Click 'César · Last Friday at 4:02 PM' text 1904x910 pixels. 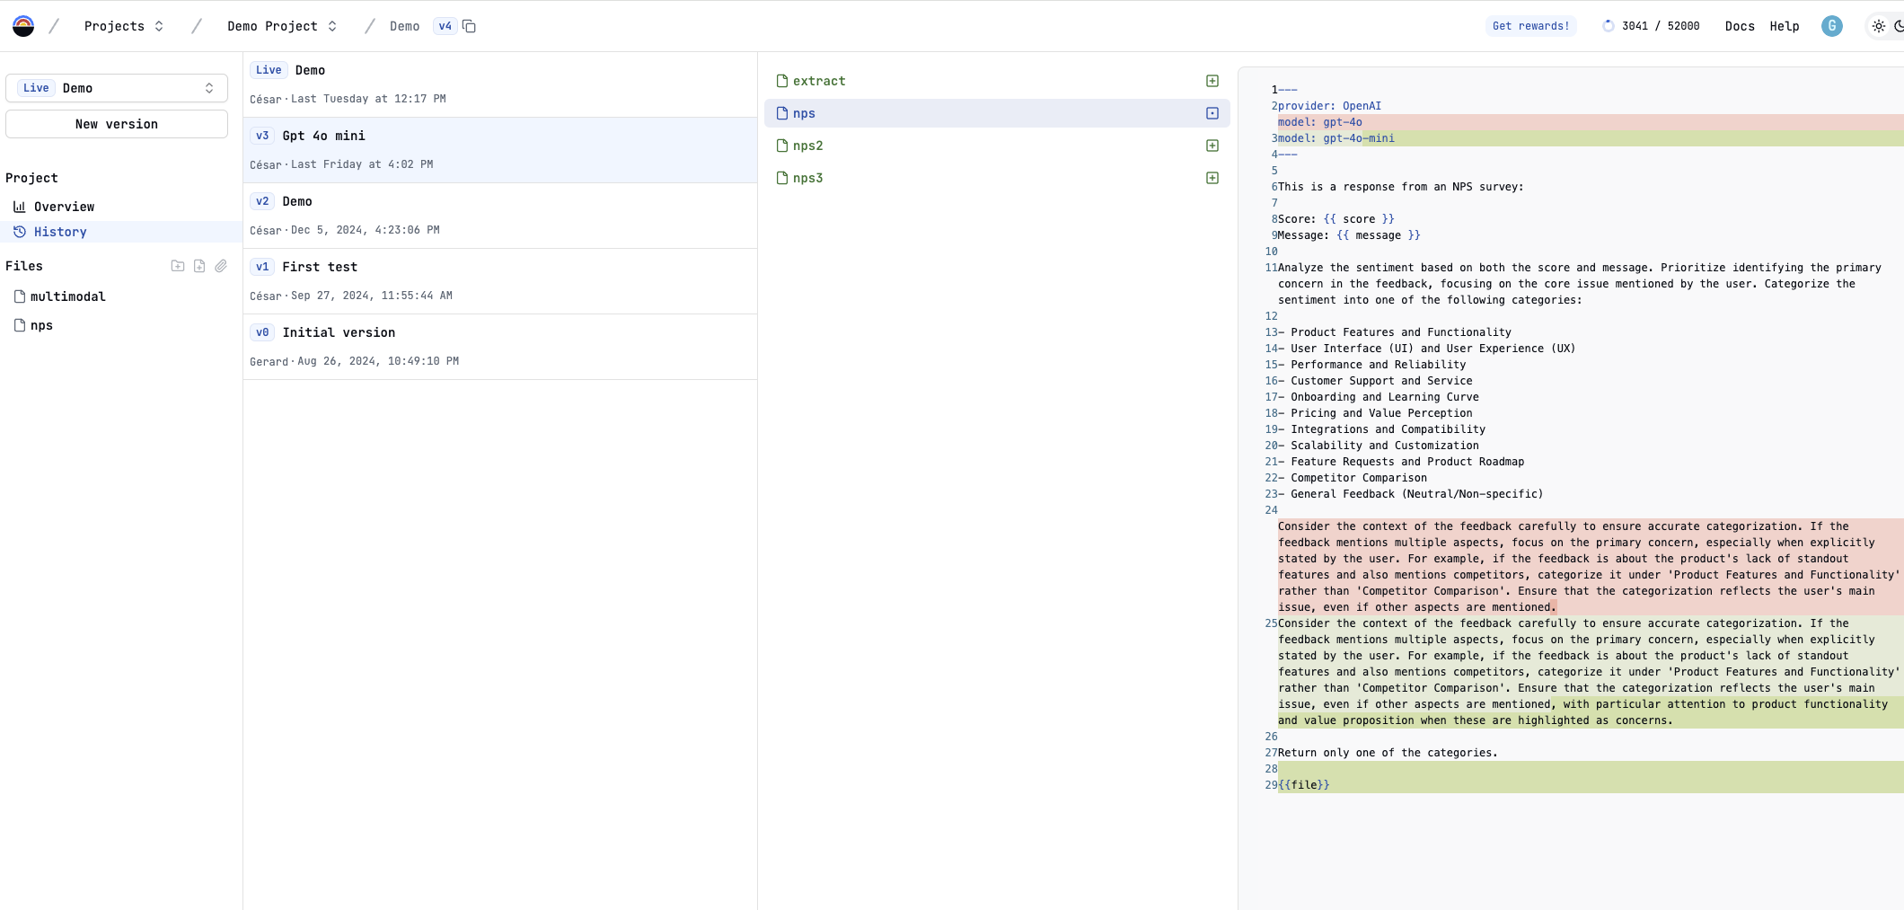(341, 164)
